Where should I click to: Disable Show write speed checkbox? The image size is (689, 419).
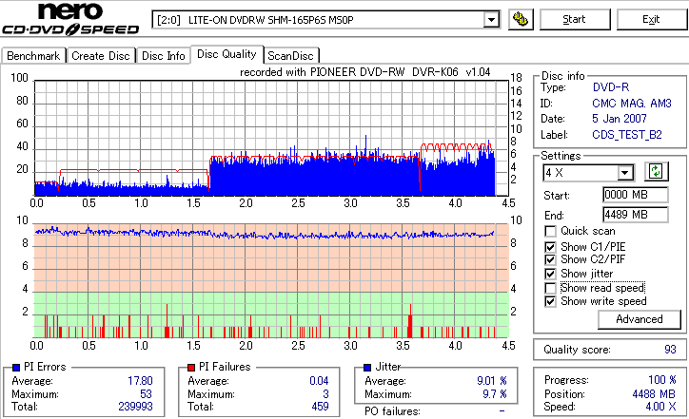[550, 301]
